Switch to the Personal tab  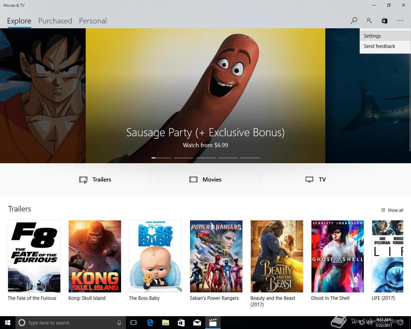(93, 21)
